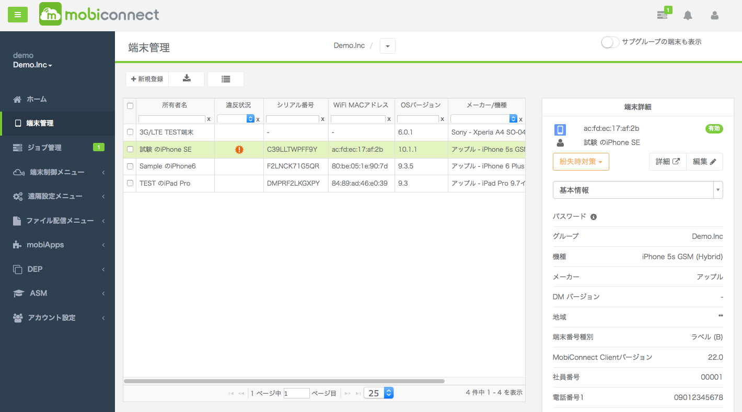Viewport: 742px width, 412px height.
Task: Click the violation warning icon in 試験 のiPhone SE row
Action: point(239,150)
